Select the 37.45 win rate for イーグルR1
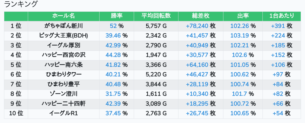305x123 pixels. pyautogui.click(x=113, y=113)
